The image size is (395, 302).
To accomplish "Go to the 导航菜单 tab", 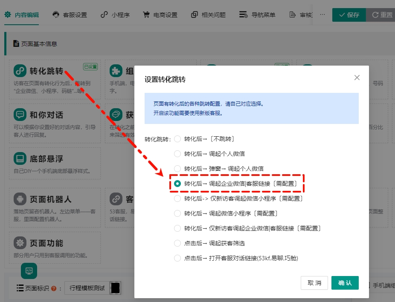I will (x=257, y=15).
